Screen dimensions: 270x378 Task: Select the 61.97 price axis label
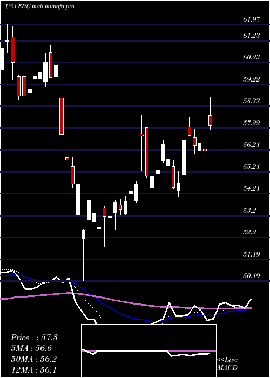pyautogui.click(x=252, y=19)
